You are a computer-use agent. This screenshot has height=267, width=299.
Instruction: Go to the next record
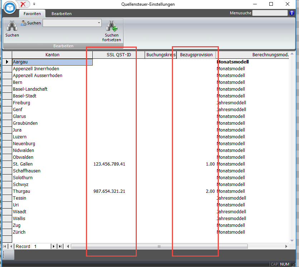pos(54,246)
